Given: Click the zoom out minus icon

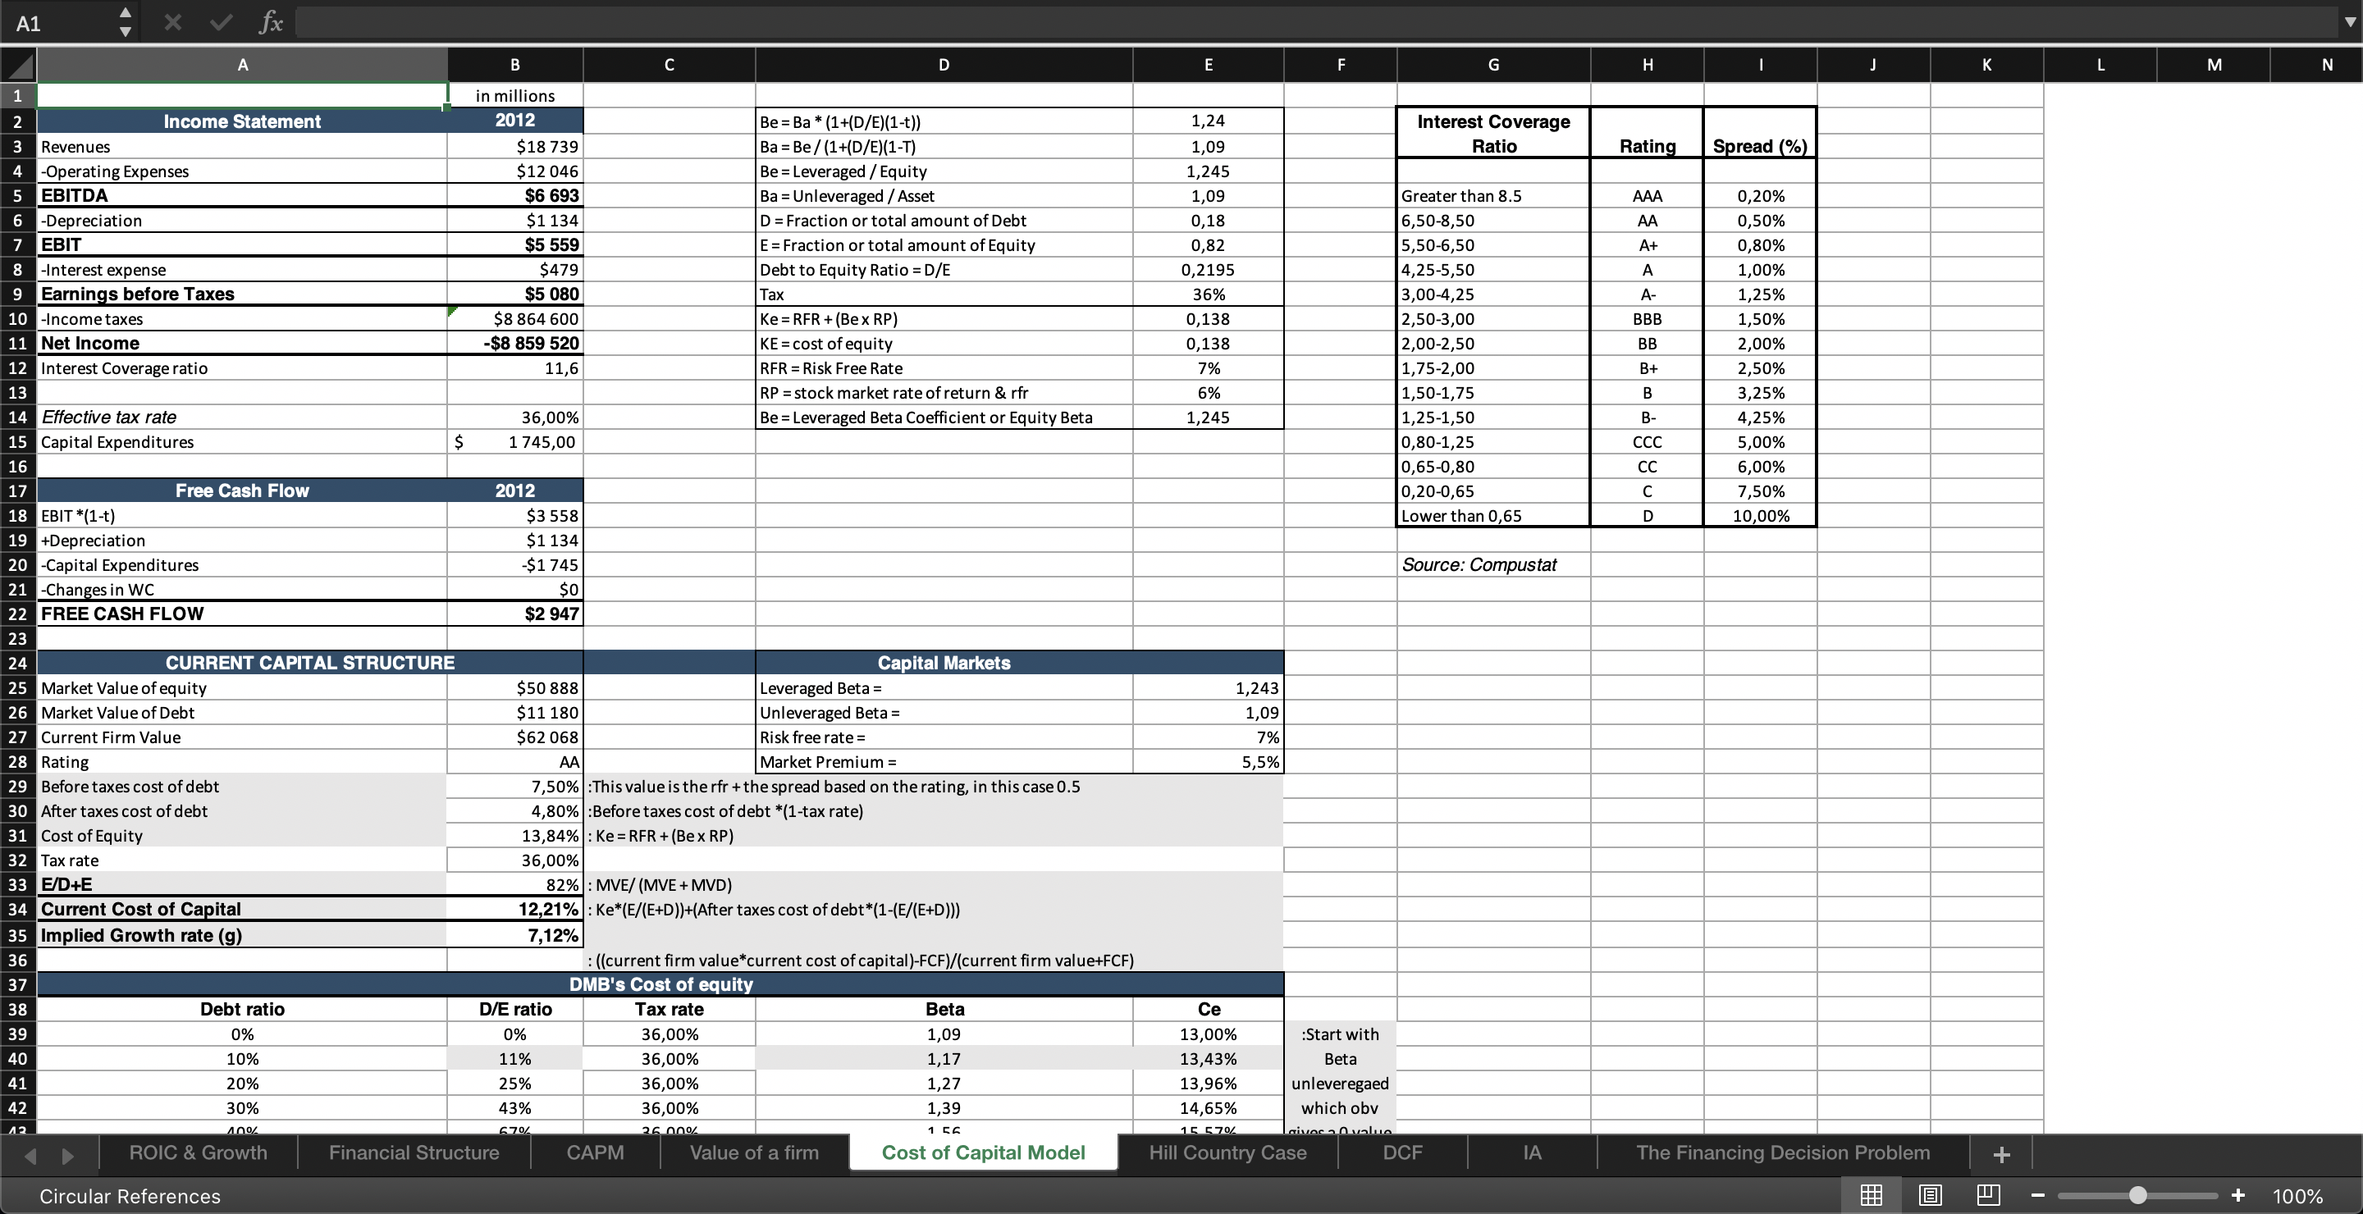Looking at the screenshot, I should click(2037, 1196).
